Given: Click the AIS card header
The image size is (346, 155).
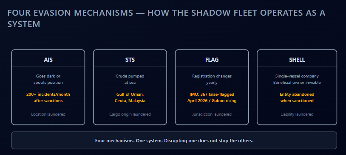Looking at the screenshot, I should (48, 60).
